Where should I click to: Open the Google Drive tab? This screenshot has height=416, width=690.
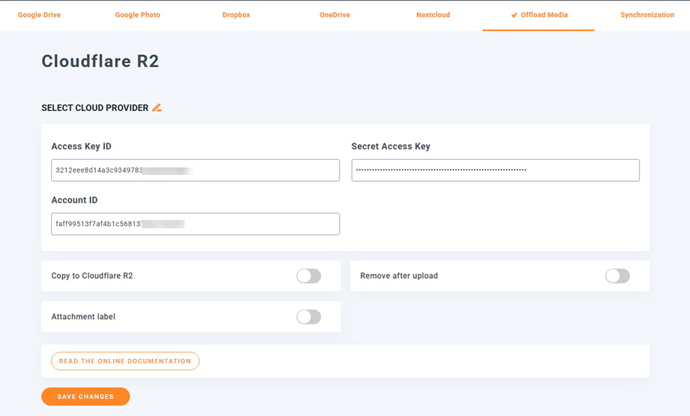tap(39, 15)
